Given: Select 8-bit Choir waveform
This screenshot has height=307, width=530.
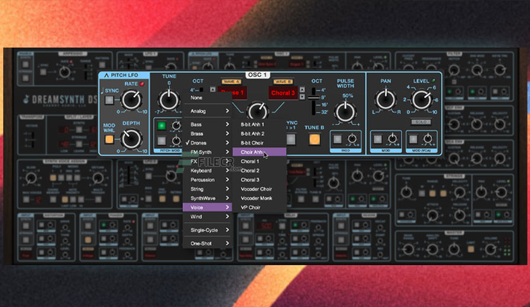Looking at the screenshot, I should click(259, 143).
